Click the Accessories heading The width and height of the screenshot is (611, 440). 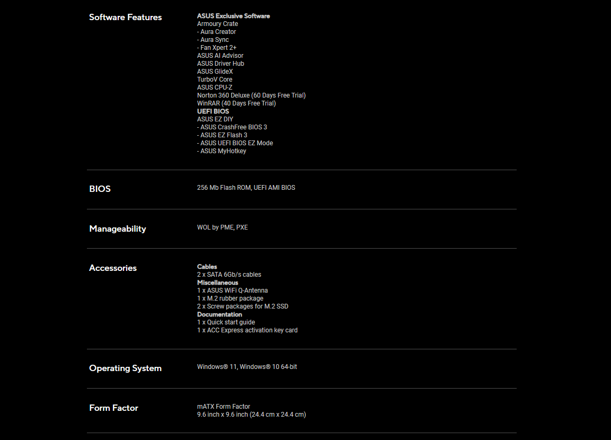(x=113, y=268)
